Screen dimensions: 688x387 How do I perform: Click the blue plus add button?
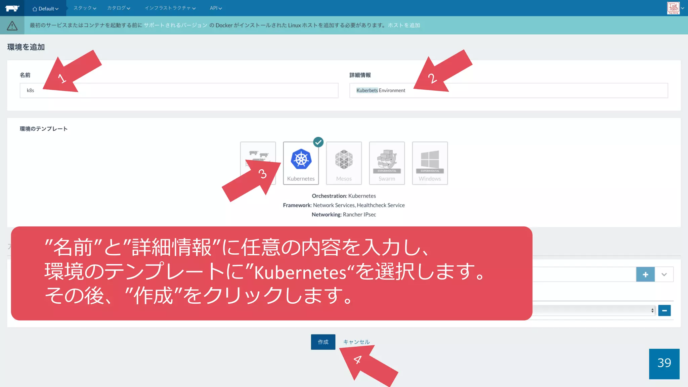pos(645,274)
